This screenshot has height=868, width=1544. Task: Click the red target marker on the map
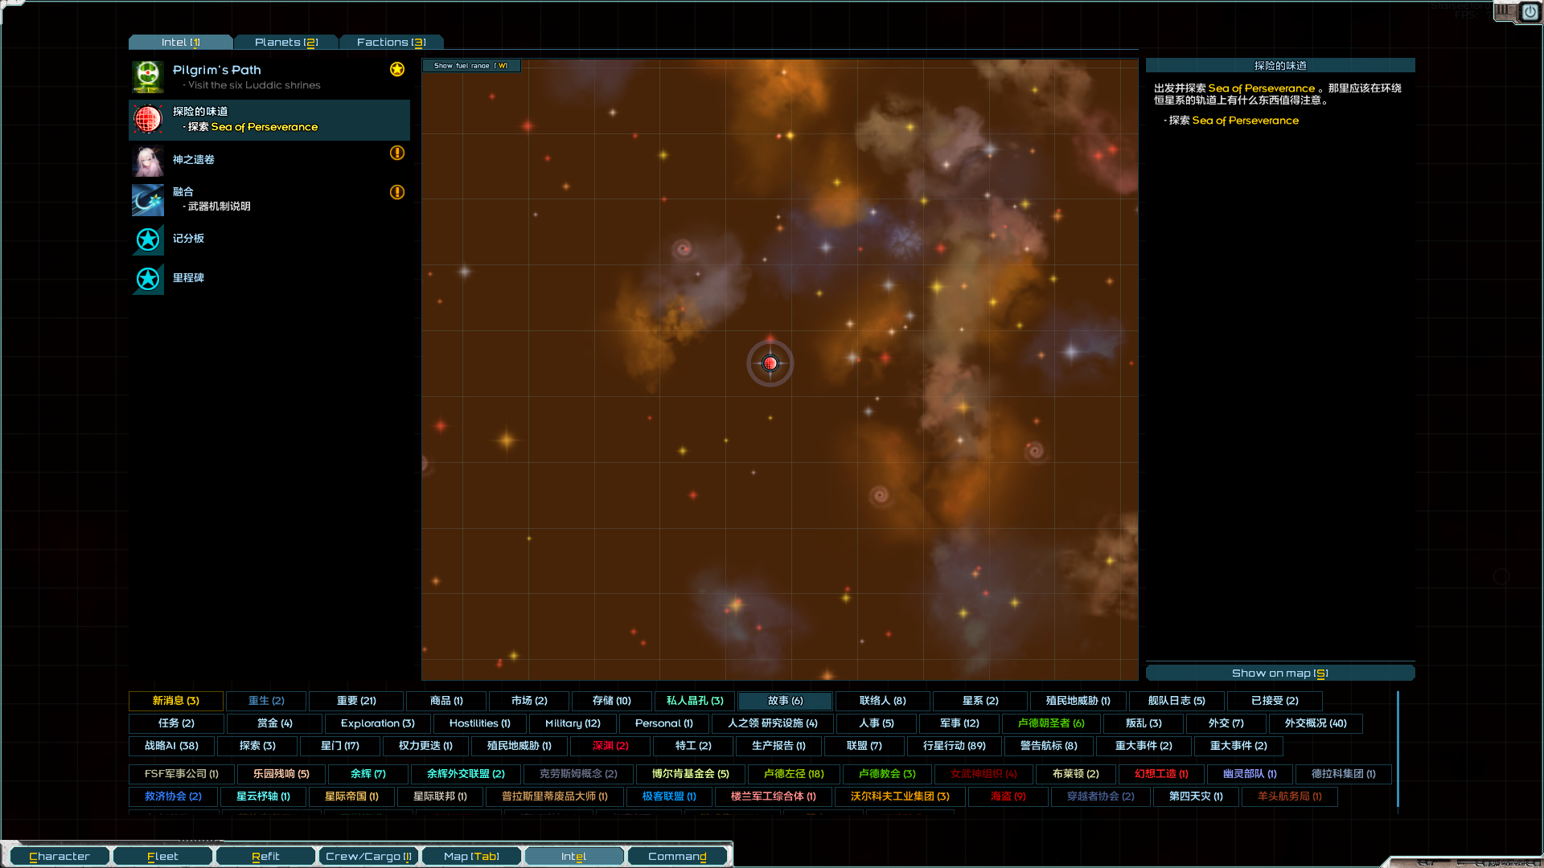[770, 363]
